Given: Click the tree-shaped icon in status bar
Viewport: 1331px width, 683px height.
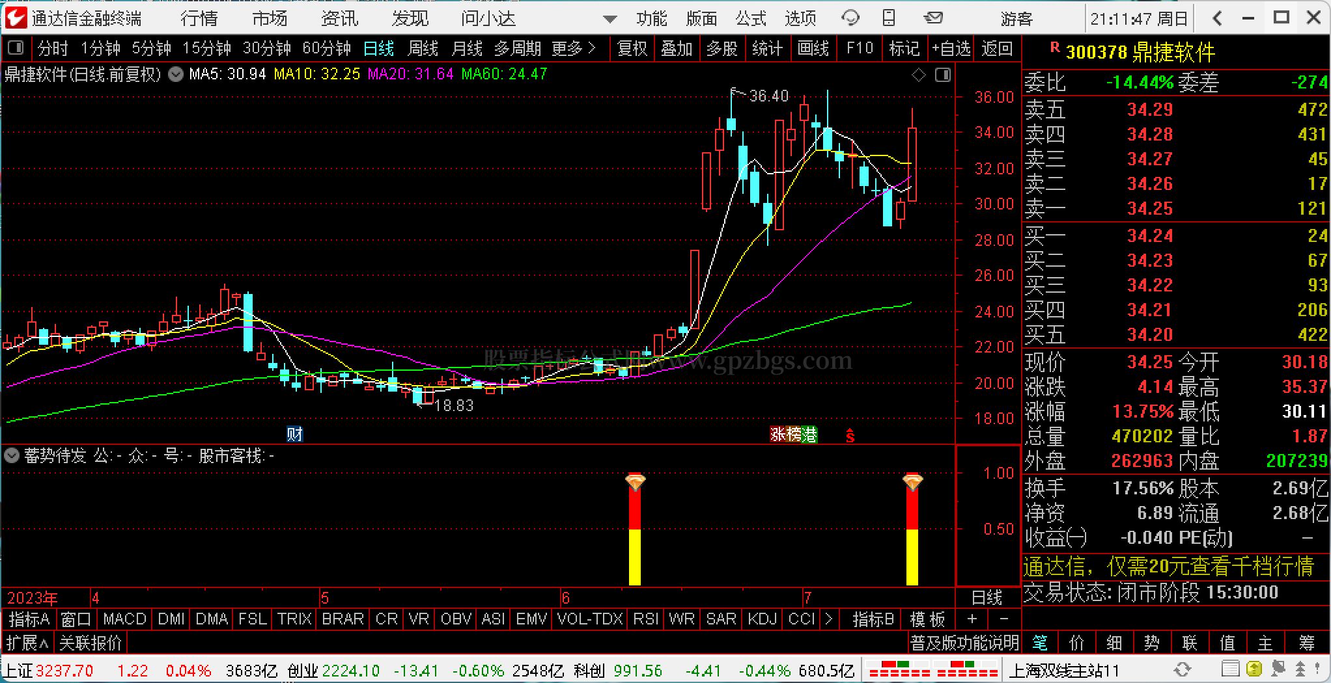Looking at the screenshot, I should coord(1300,669).
